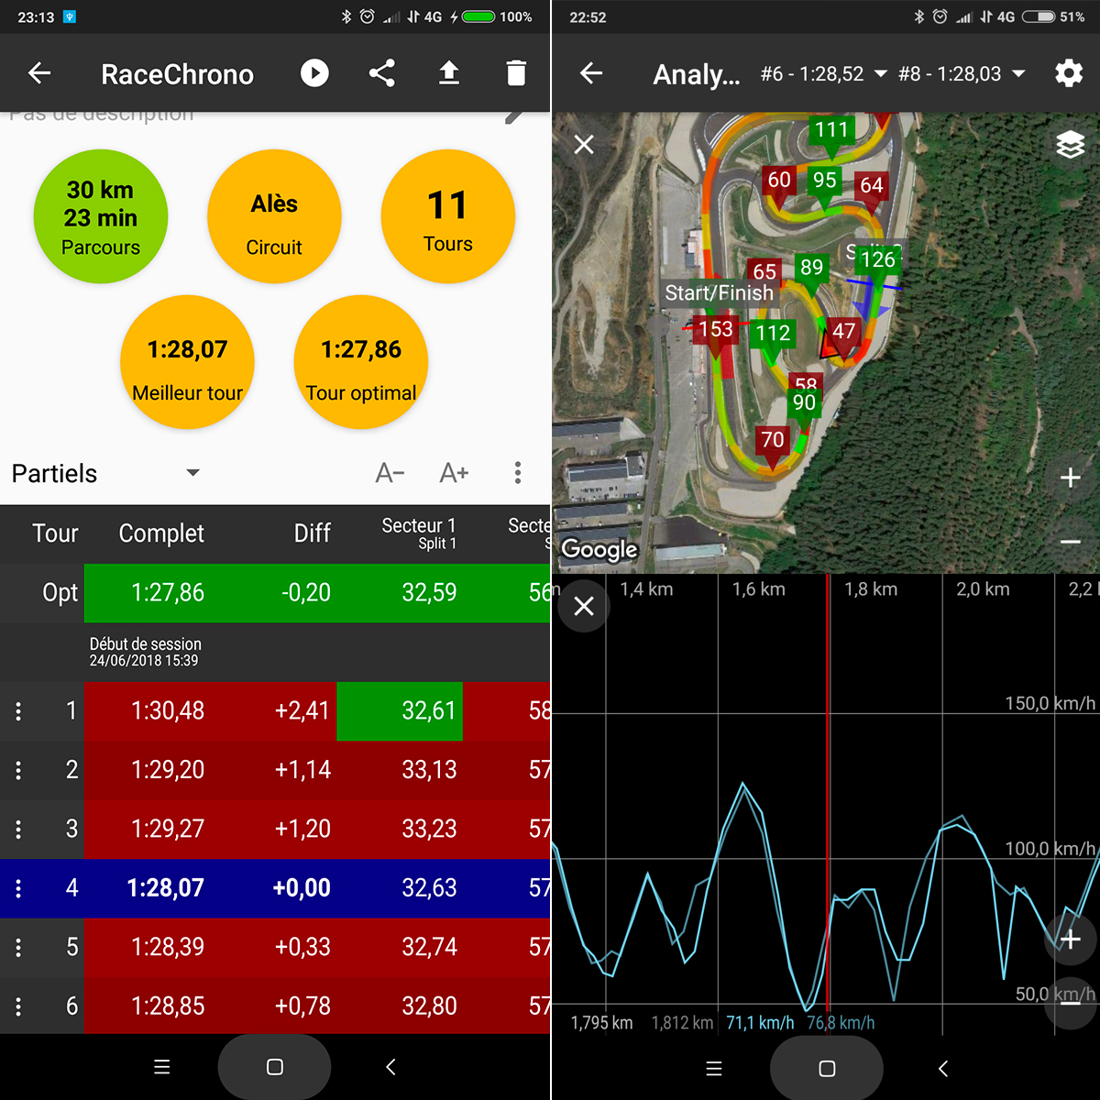This screenshot has height=1100, width=1100.
Task: Tap lap 3 time 1:29,27
Action: tap(168, 830)
